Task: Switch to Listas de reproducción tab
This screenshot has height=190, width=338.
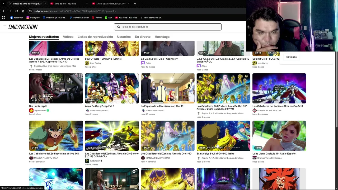Action: point(95,37)
